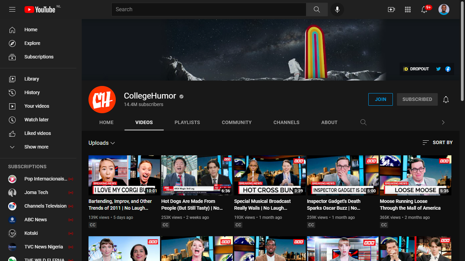The image size is (465, 261).
Task: Click the CollegeHumor channel name
Action: (150, 96)
